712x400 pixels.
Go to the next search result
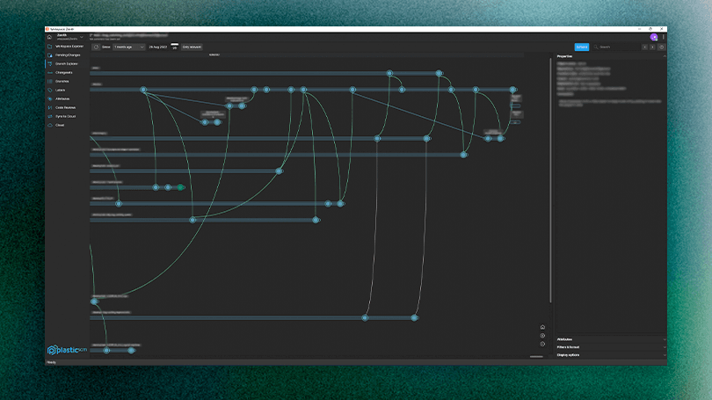(x=652, y=47)
